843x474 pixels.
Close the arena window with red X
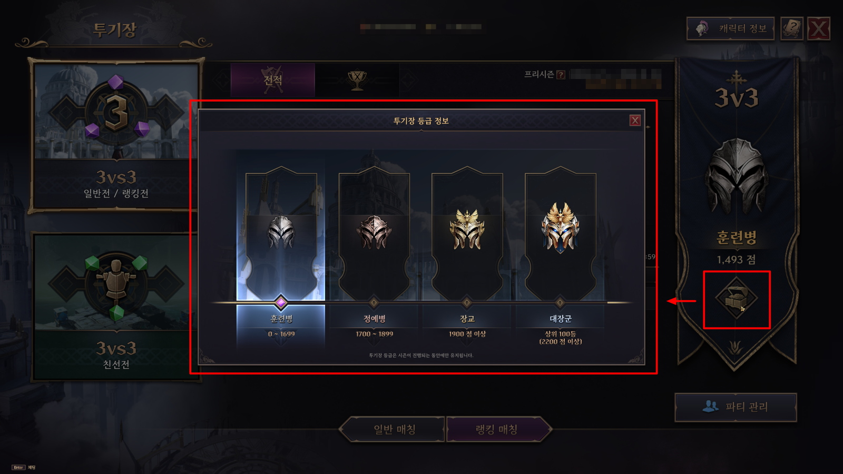pos(819,28)
